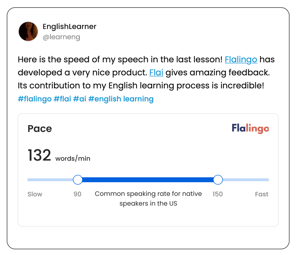Screen dimensions: 296x255
Task: Click the slider handle at 150
Action: pos(218,180)
